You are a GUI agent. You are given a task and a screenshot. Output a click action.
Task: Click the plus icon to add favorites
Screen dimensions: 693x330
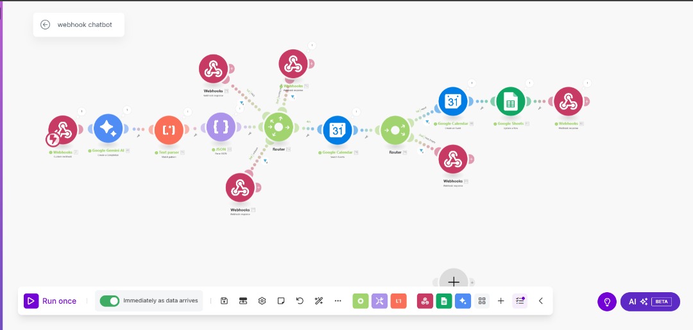pos(501,301)
